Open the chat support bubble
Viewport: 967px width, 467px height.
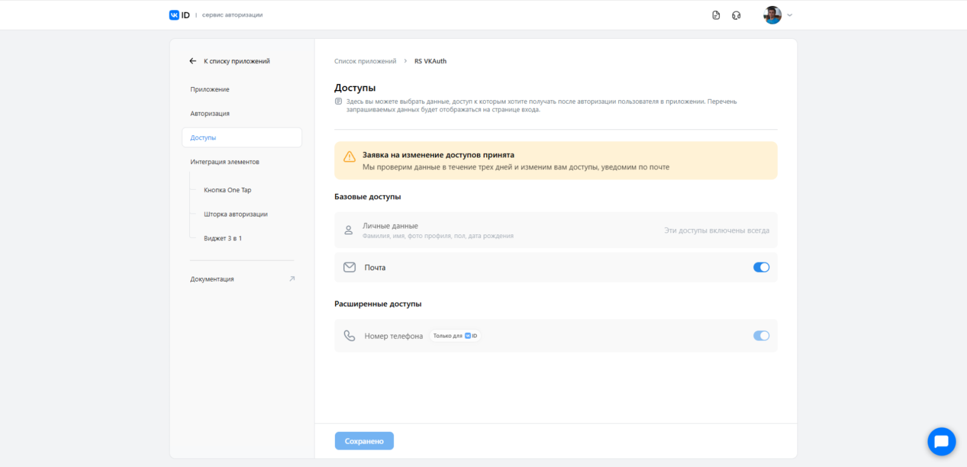pyautogui.click(x=941, y=442)
